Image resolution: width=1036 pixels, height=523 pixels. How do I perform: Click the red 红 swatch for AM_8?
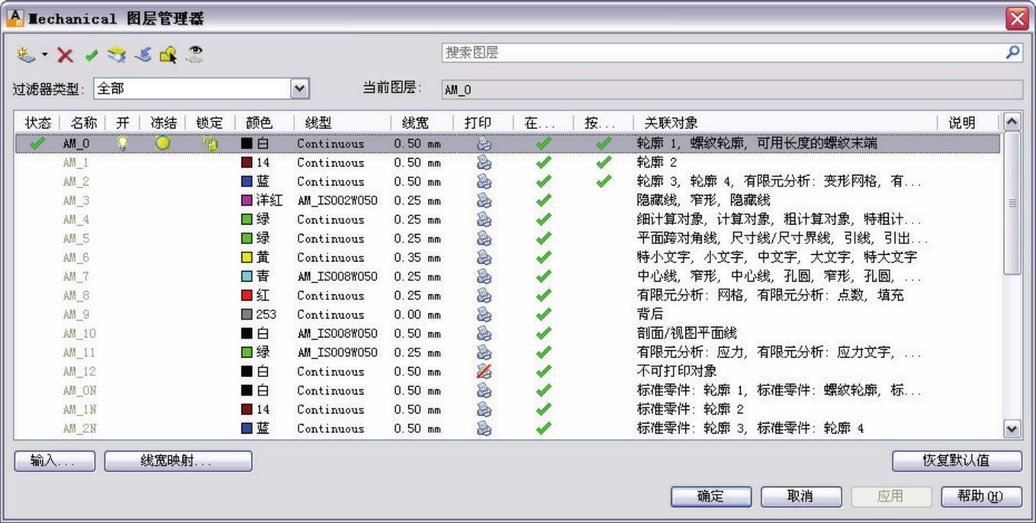click(247, 295)
